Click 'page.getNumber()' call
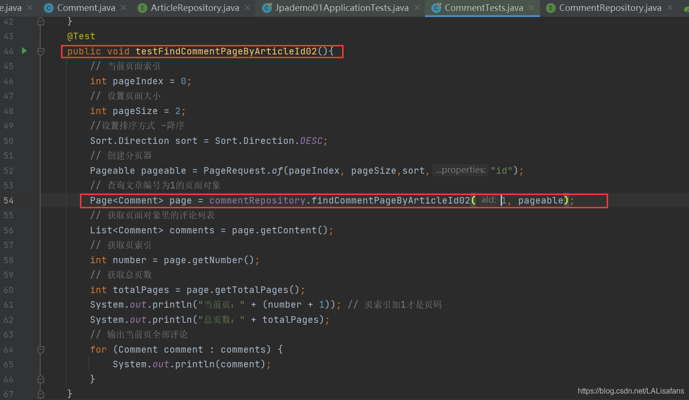 [209, 260]
